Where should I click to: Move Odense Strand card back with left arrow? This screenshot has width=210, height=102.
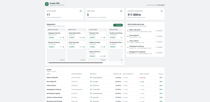click(x=105, y=51)
